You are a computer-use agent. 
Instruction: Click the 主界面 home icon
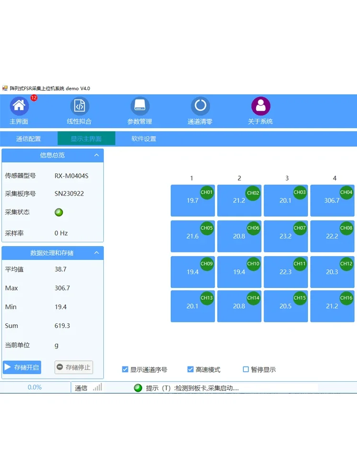[x=20, y=106]
